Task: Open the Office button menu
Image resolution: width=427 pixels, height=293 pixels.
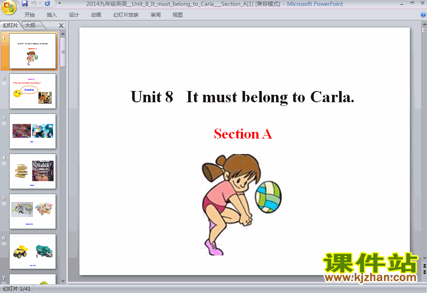Action: 9,7
